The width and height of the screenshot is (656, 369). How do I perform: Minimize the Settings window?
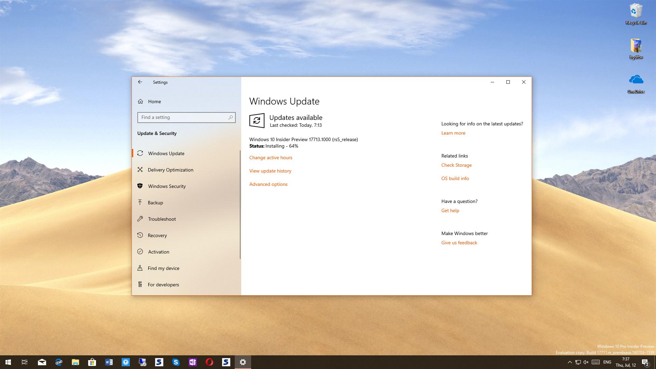tap(492, 82)
